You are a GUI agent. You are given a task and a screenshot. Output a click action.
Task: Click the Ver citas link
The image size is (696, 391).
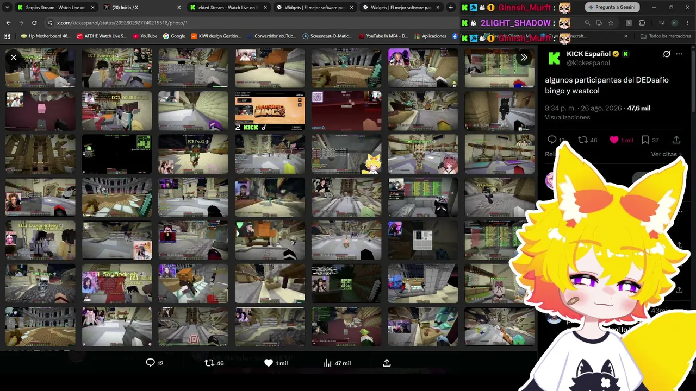[x=667, y=154]
